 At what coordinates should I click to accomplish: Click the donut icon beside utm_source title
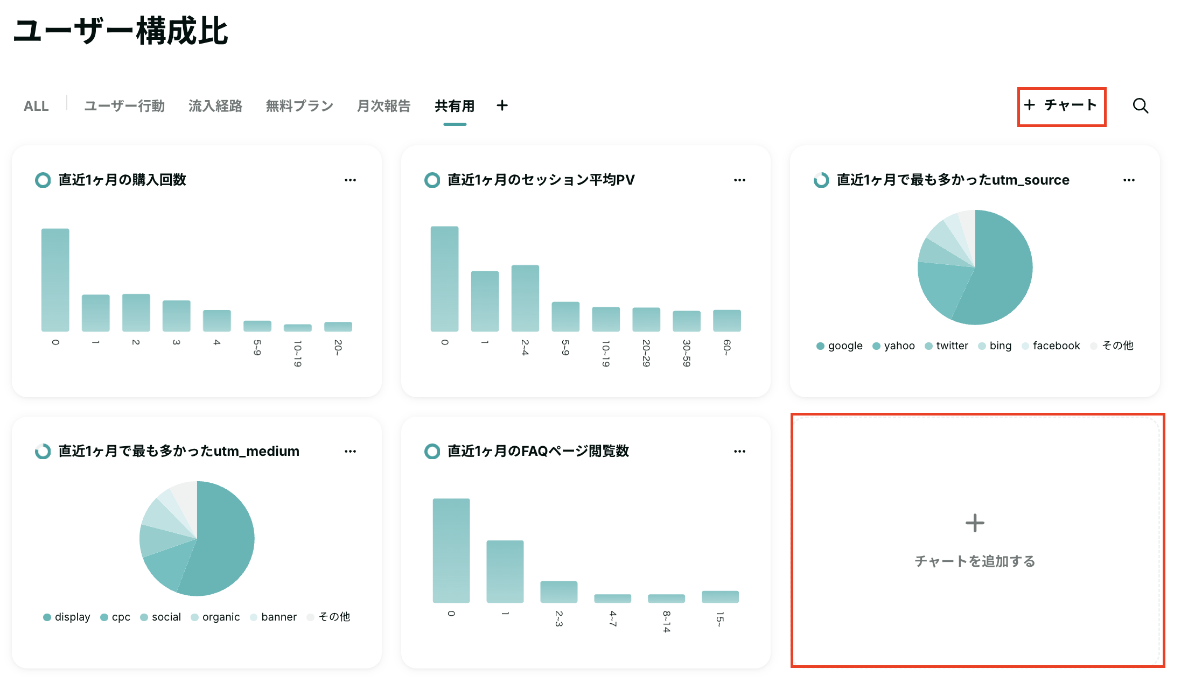pyautogui.click(x=821, y=180)
